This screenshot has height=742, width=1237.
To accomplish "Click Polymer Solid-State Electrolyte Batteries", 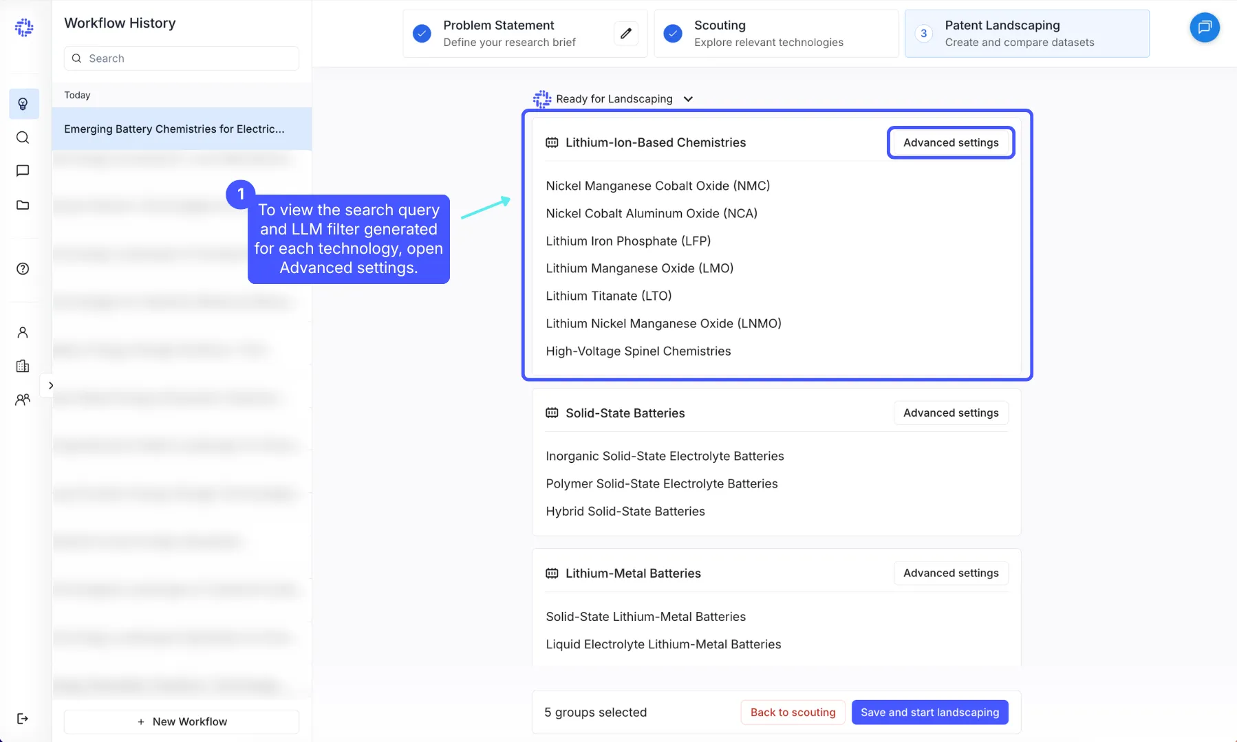I will point(662,483).
